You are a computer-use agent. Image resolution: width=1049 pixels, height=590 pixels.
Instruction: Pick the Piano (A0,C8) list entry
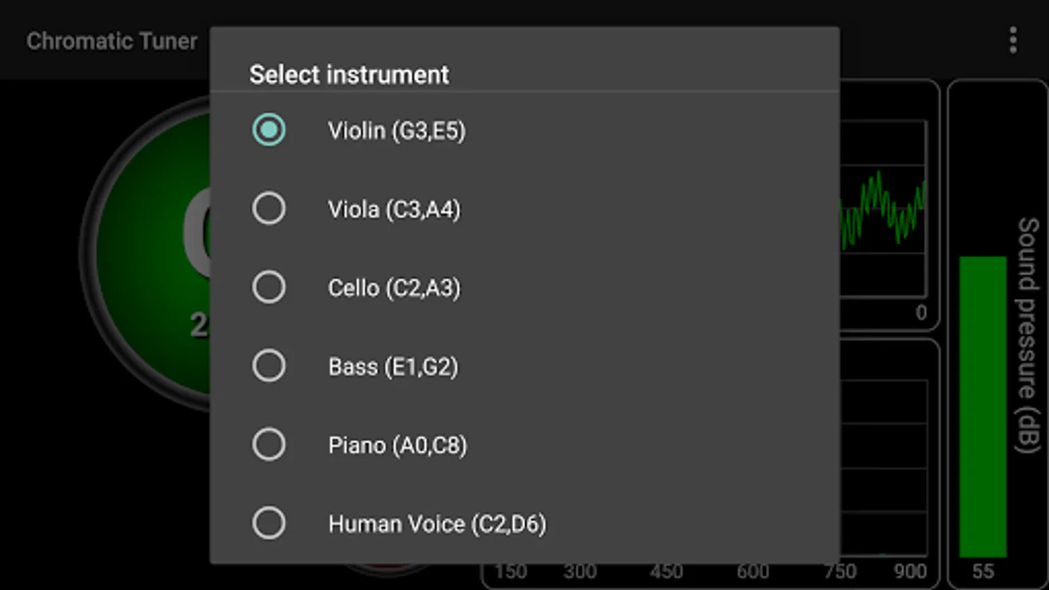(x=397, y=445)
